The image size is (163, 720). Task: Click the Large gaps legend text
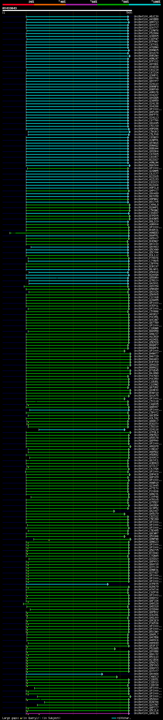click(x=31, y=718)
